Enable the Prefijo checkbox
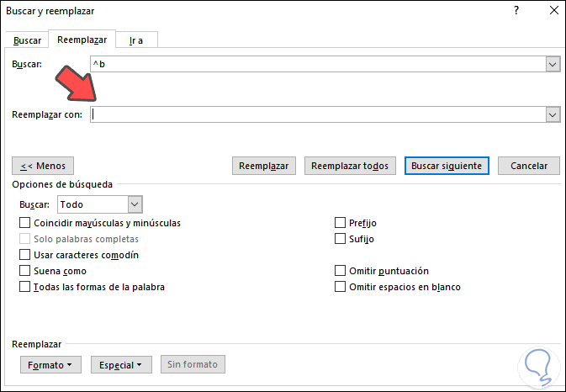566x392 pixels. [340, 223]
